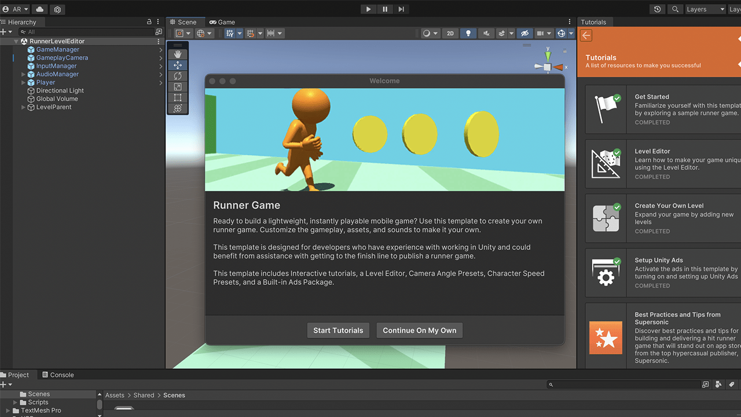The height and width of the screenshot is (417, 741).
Task: Switch to the Console tab
Action: [57, 375]
